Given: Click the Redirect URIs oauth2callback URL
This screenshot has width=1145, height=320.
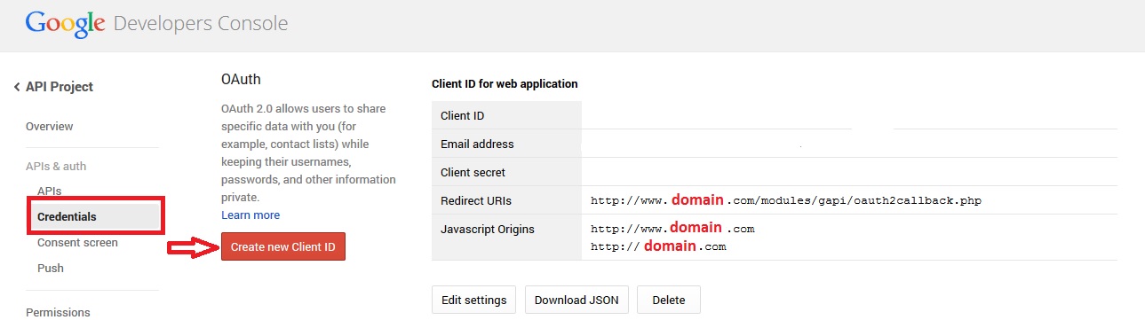Looking at the screenshot, I should pos(786,200).
